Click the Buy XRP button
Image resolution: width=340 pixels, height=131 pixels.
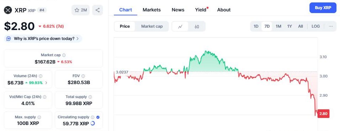click(323, 8)
